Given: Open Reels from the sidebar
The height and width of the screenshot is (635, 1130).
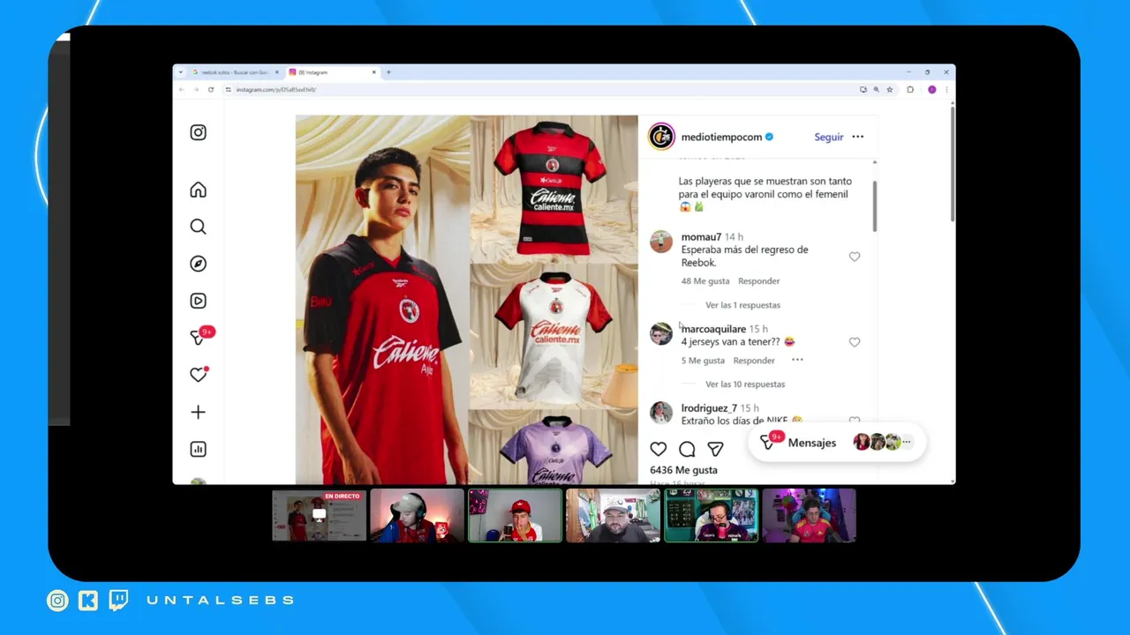Looking at the screenshot, I should 198,301.
